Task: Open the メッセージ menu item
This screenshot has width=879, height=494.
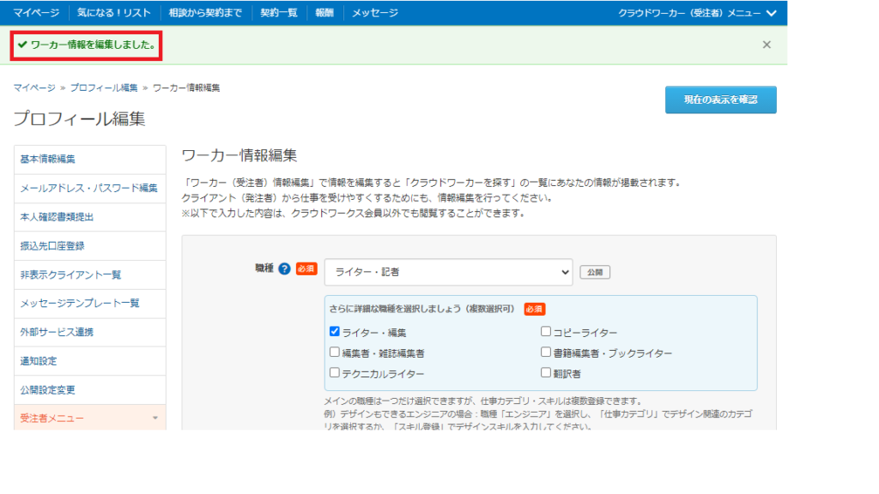Action: (375, 13)
